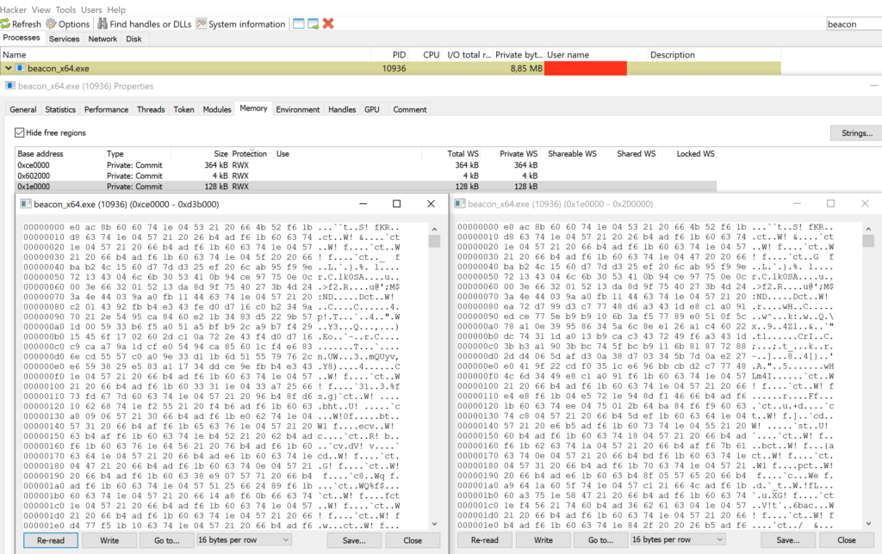
Task: Toggle the Hide free regions checkbox
Action: pyautogui.click(x=19, y=132)
